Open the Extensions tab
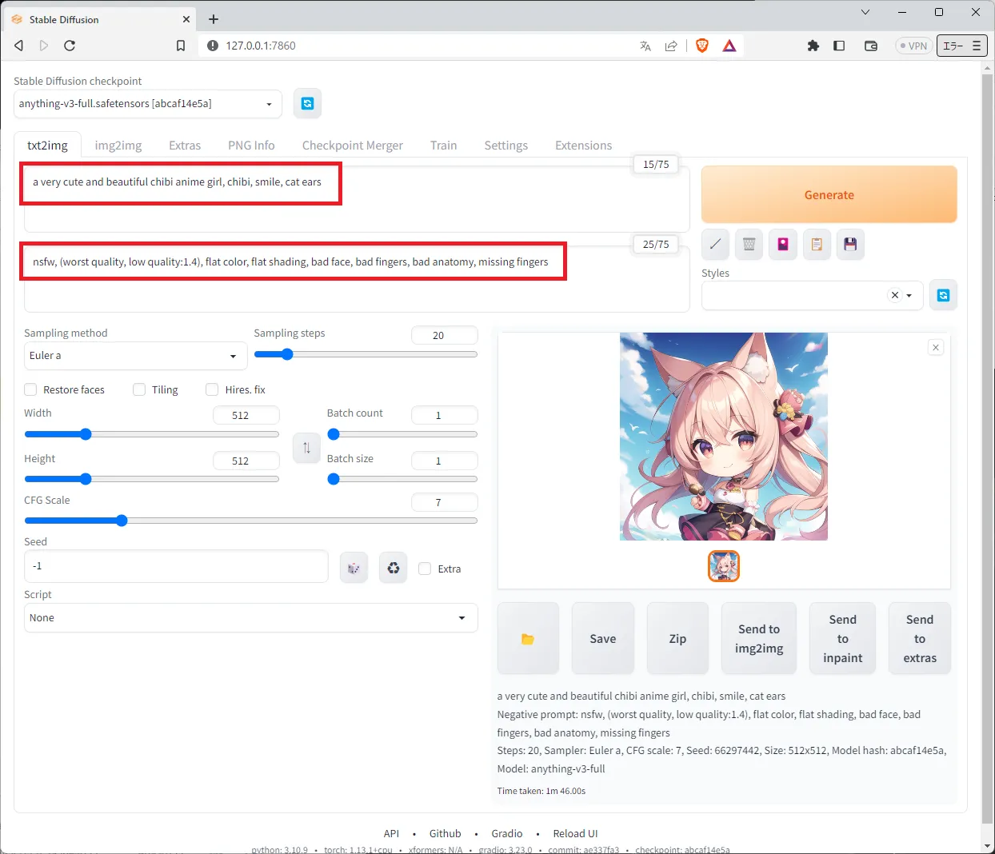995x854 pixels. (583, 146)
